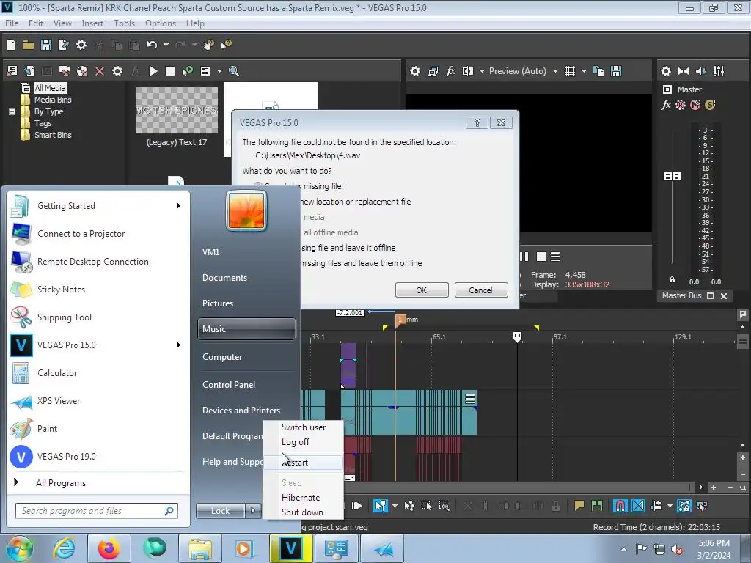Toggle Automatic Crossfades icon

(638, 506)
